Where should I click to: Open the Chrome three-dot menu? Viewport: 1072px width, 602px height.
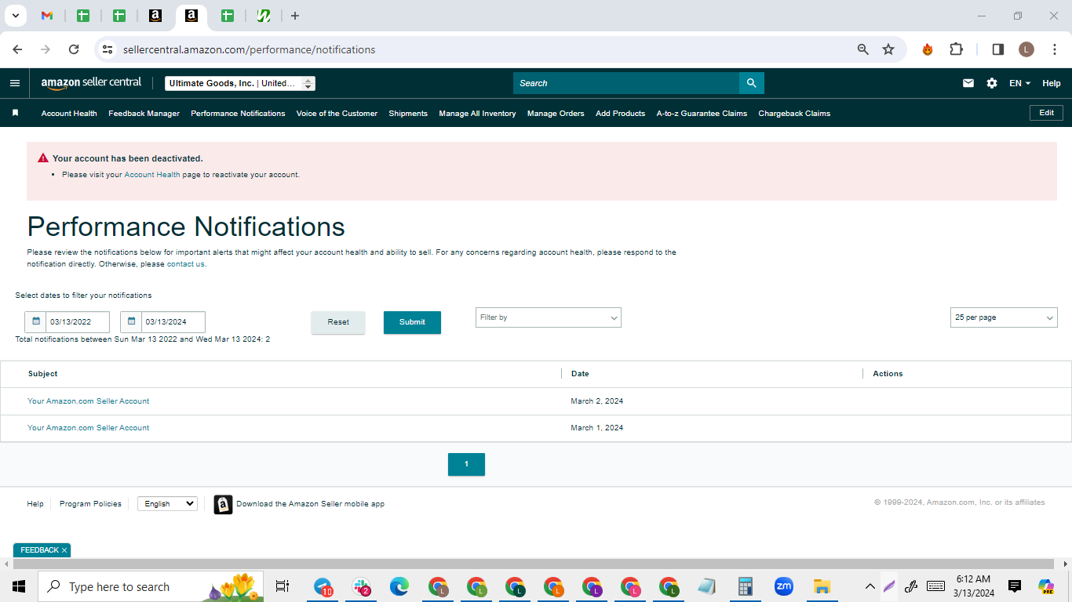1056,49
